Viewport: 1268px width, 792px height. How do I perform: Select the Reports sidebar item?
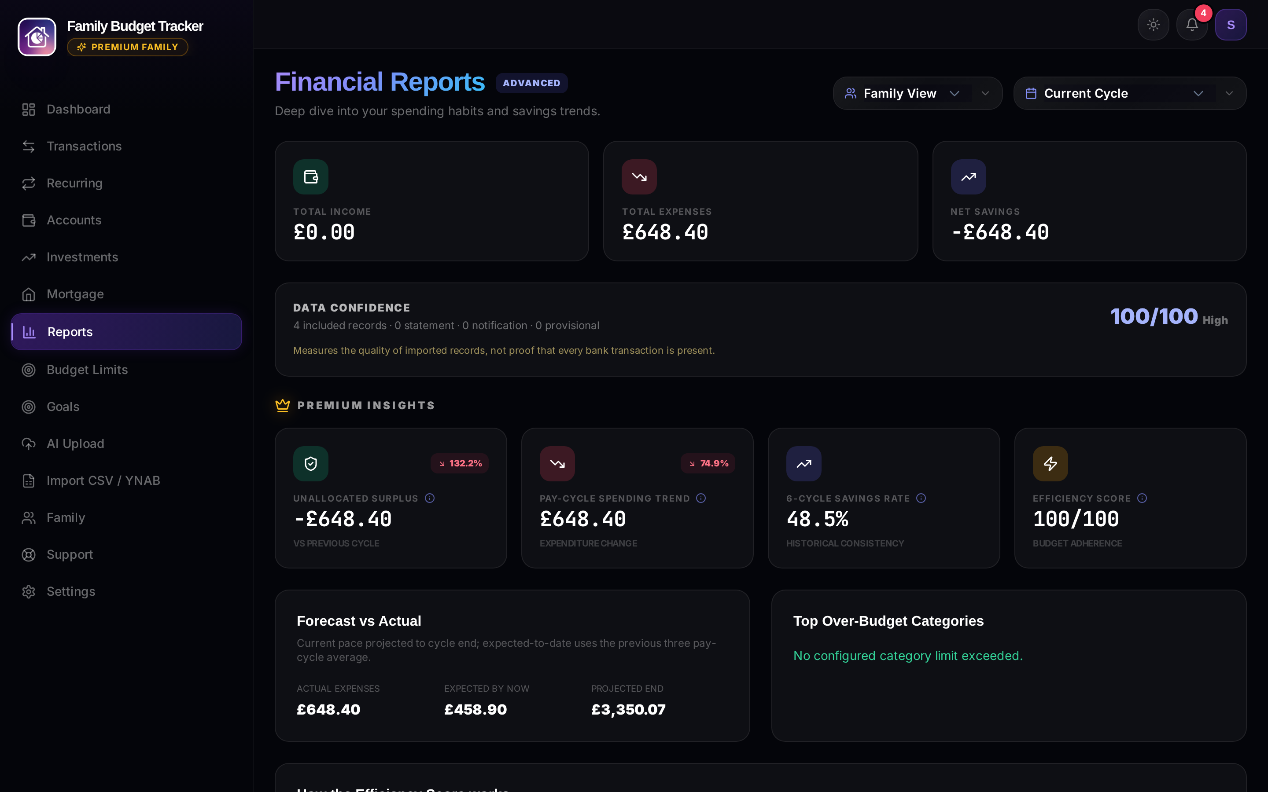point(126,332)
